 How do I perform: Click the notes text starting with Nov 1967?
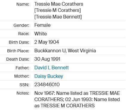[x=77, y=99]
